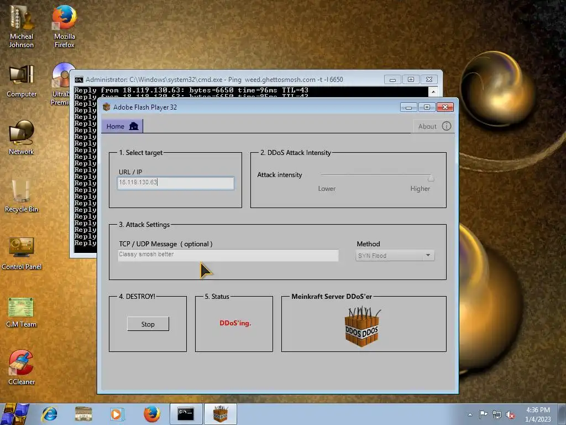
Task: Select the CCleaner desktop shortcut
Action: point(22,367)
